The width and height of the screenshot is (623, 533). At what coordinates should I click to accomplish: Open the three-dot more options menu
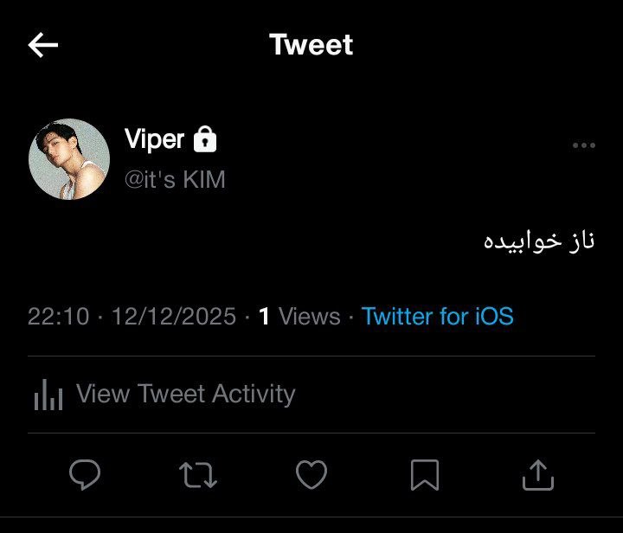pos(584,145)
